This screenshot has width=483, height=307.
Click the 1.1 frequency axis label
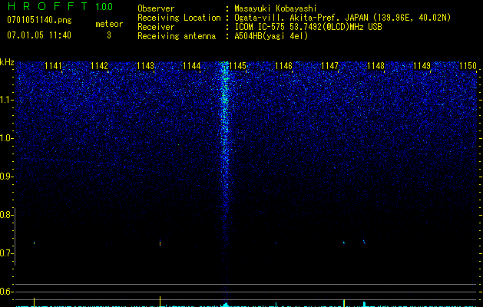tap(6, 100)
